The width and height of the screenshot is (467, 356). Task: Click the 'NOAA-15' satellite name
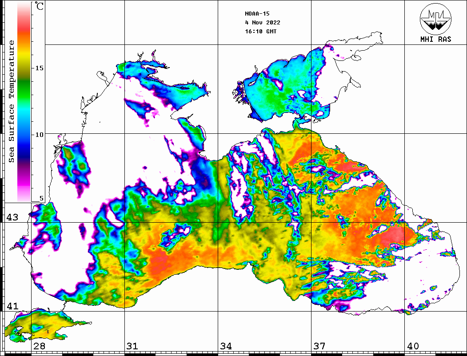[x=257, y=14]
